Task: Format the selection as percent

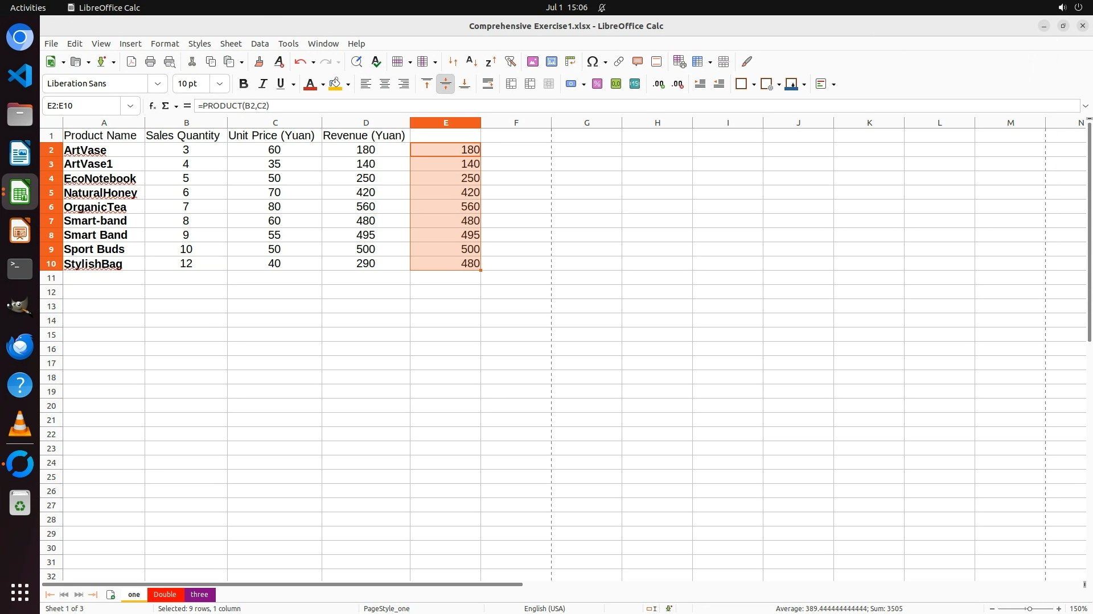Action: pos(597,84)
